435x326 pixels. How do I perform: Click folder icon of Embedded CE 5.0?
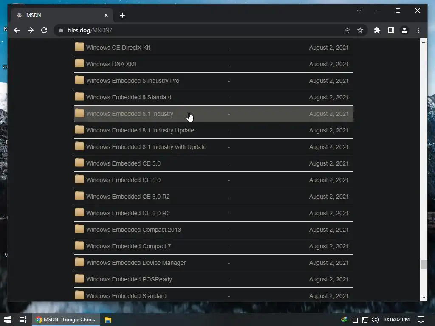(x=79, y=163)
